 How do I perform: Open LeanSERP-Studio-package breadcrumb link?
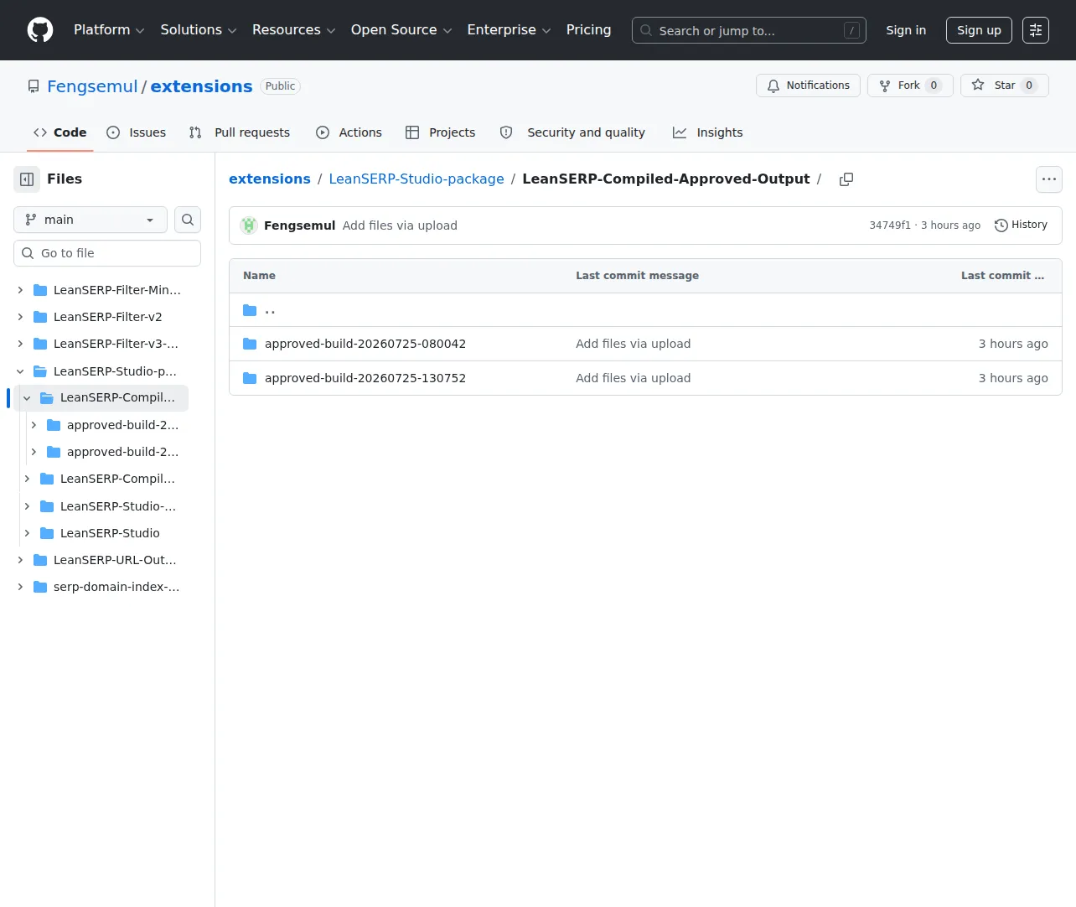tap(416, 179)
